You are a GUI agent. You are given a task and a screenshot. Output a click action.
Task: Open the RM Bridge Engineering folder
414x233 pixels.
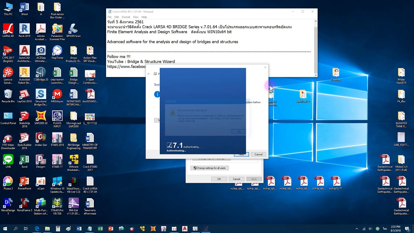[x=73, y=141]
